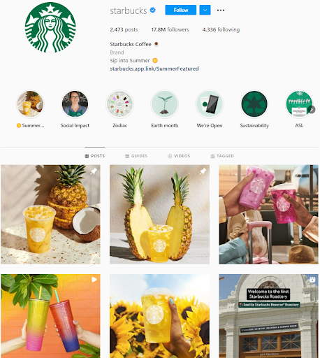Open the Starbucks Roastery reel post
Viewport: 320px width, 358px height.
268,316
